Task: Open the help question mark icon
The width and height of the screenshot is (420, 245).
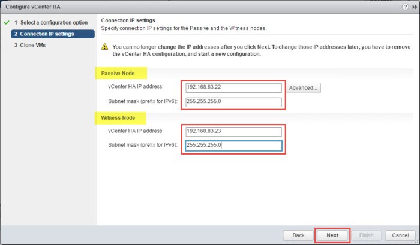Action: tap(405, 7)
